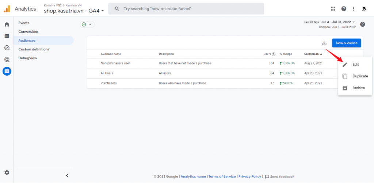Image resolution: width=374 pixels, height=183 pixels.
Task: Open the Admin gear icon
Action: [x=7, y=172]
